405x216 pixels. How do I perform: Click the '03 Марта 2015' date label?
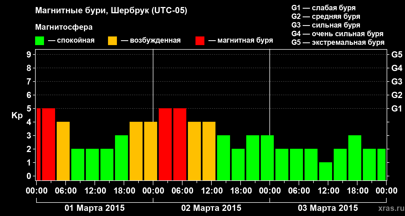coord(328,208)
